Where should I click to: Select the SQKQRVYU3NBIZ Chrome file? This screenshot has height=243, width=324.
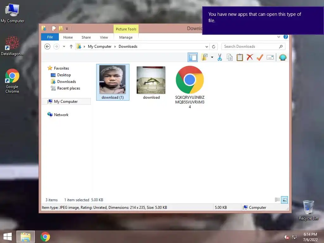(x=190, y=87)
